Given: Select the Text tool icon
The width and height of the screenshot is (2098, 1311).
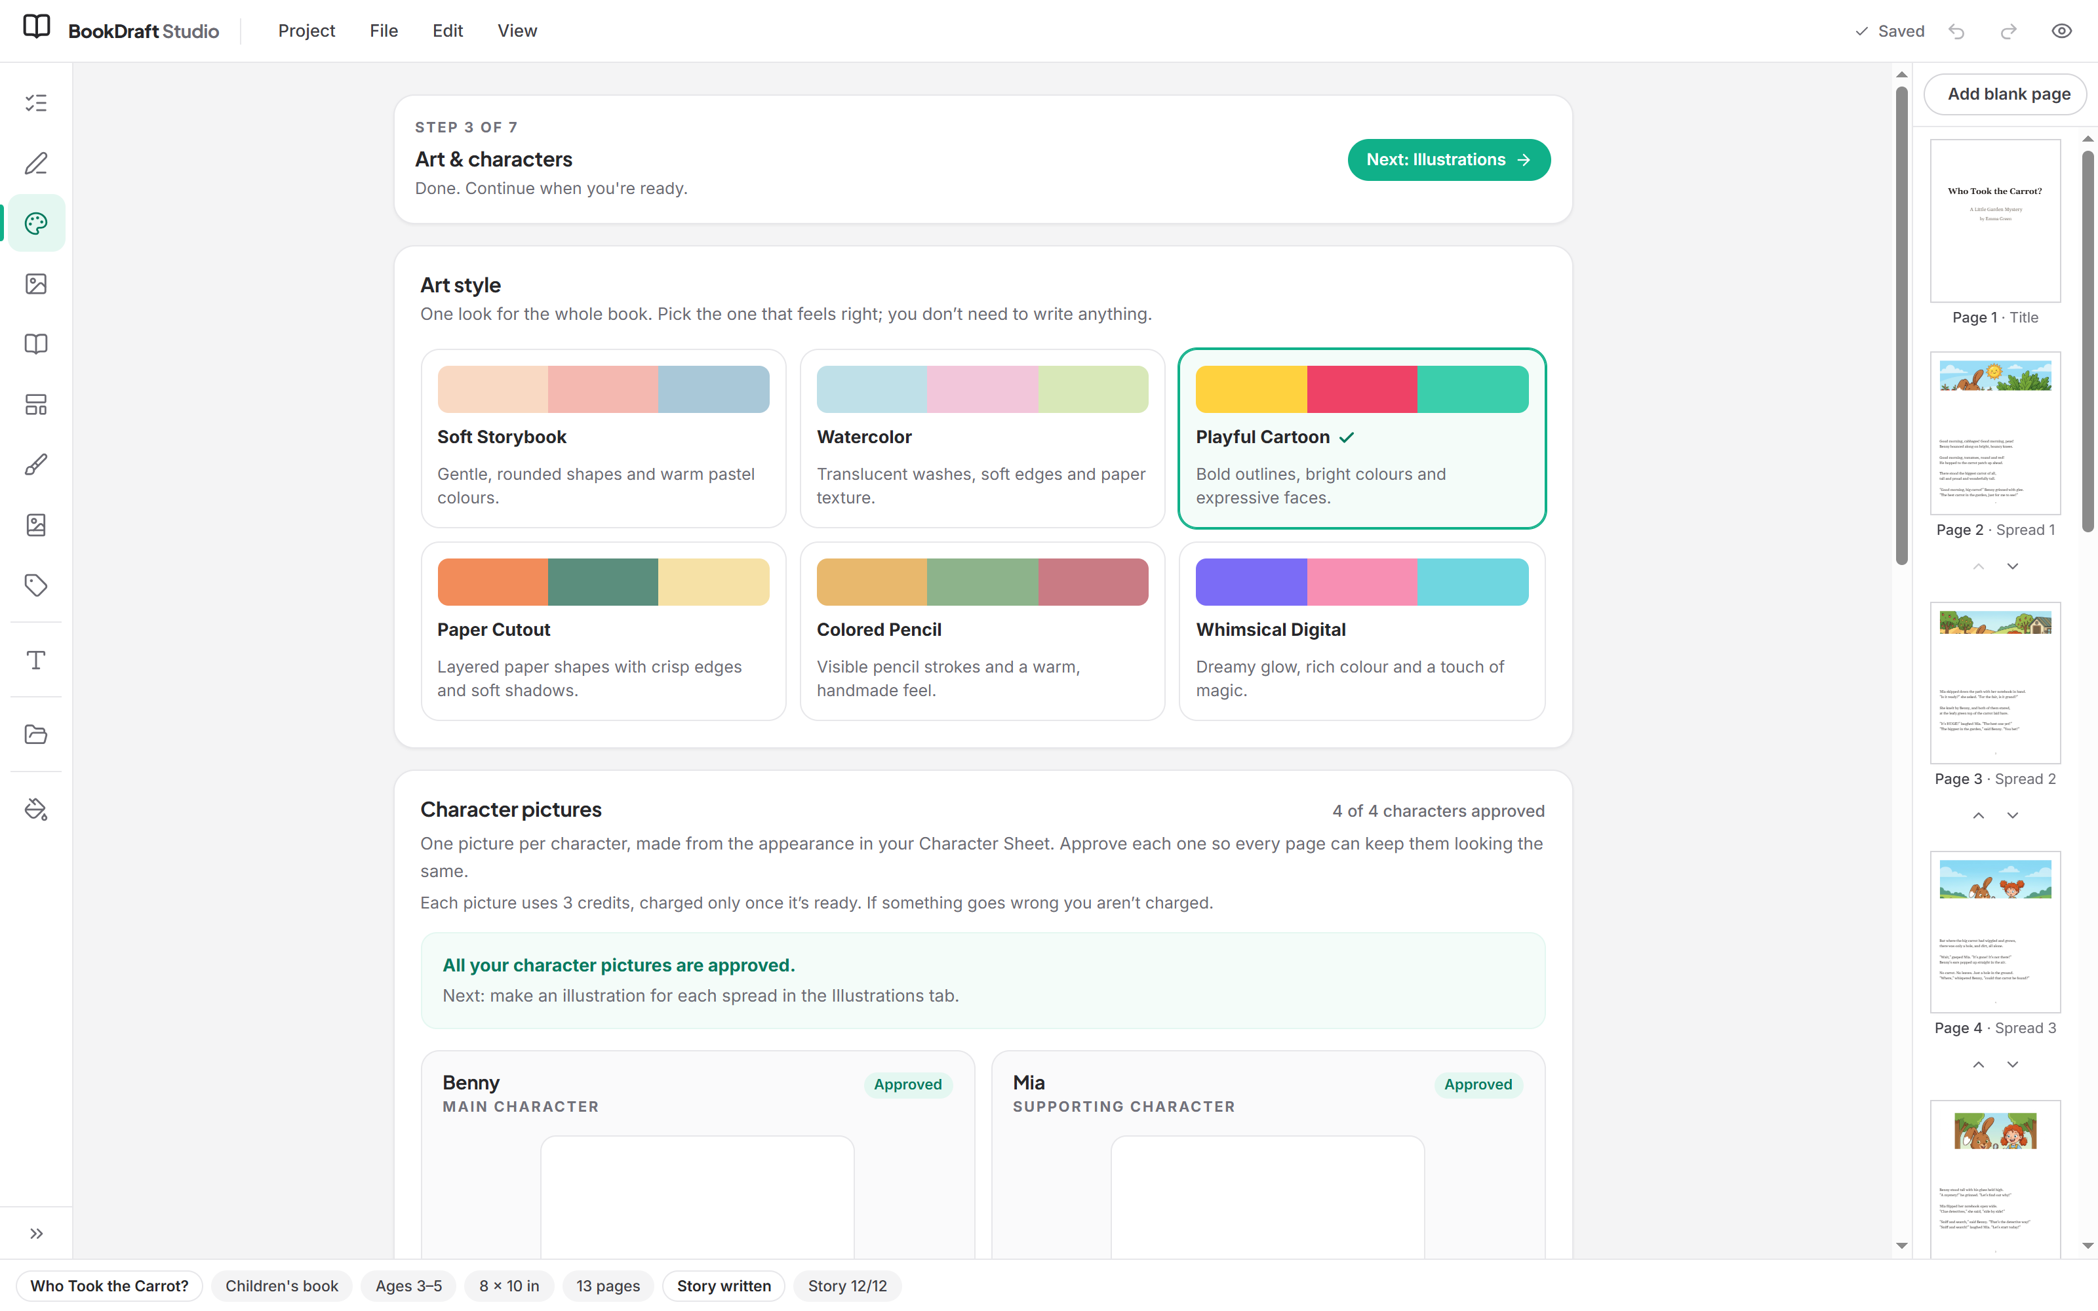Looking at the screenshot, I should point(35,660).
